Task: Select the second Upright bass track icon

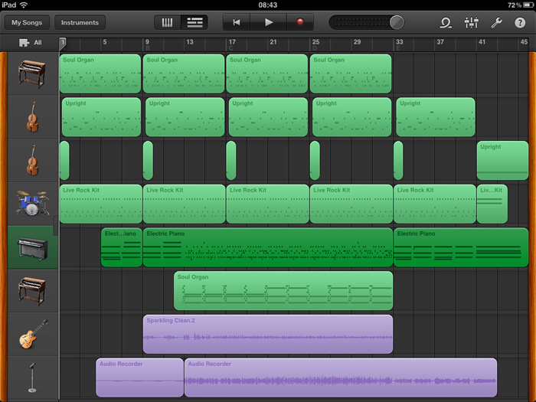Action: tap(32, 160)
